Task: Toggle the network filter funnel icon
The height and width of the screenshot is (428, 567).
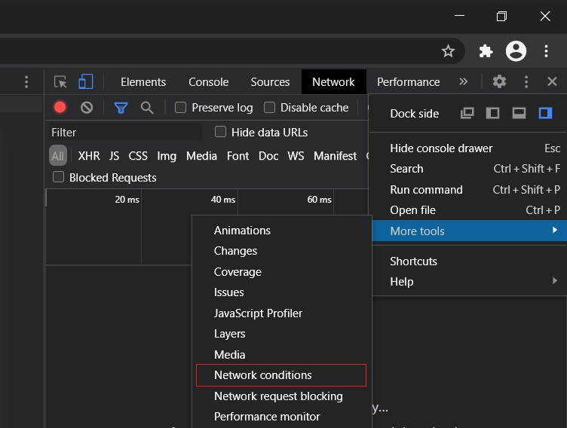Action: coord(121,108)
